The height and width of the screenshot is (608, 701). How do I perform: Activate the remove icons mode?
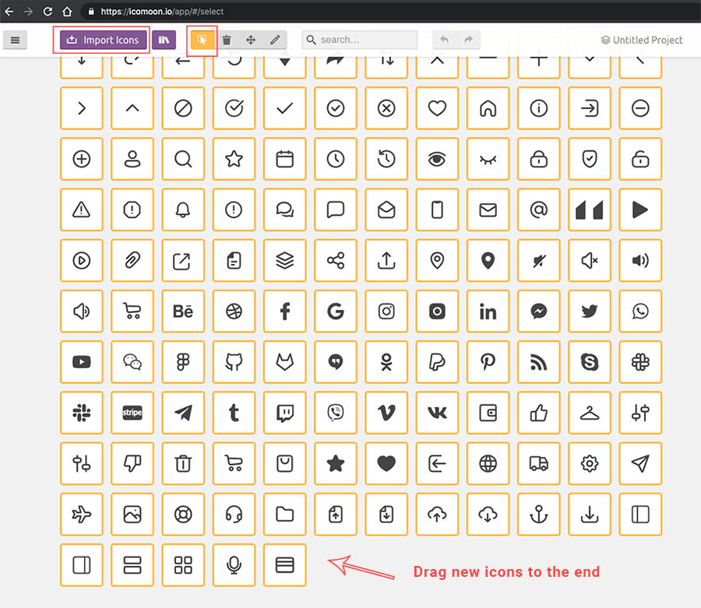226,40
